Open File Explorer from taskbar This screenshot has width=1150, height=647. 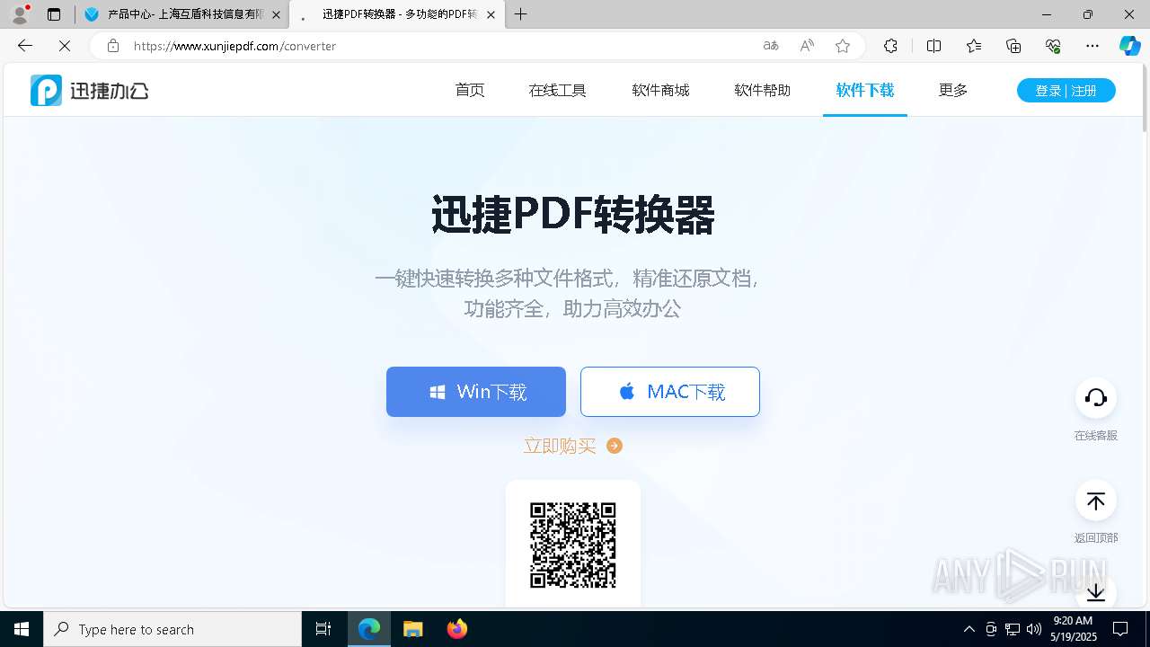point(412,629)
